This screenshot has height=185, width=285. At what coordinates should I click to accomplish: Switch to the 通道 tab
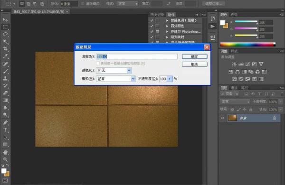point(234,88)
